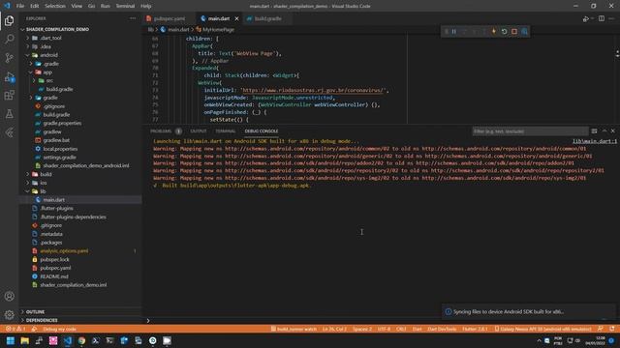Maximize the panel with the chevron-up icon
The height and width of the screenshot is (348, 620).
click(604, 131)
